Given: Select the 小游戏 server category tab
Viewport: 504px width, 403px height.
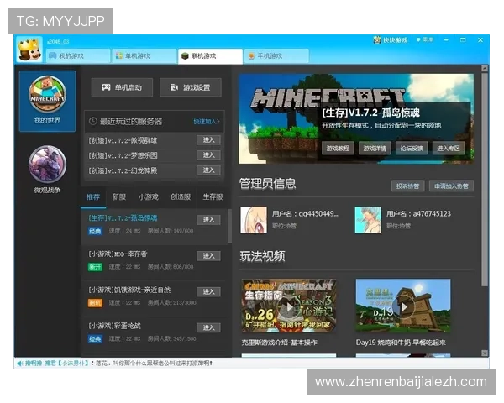Looking at the screenshot, I should (x=148, y=197).
